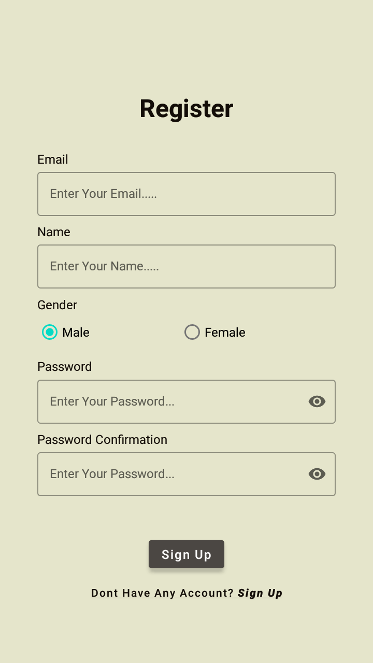
Task: Click the Email field label
Action: (x=52, y=160)
